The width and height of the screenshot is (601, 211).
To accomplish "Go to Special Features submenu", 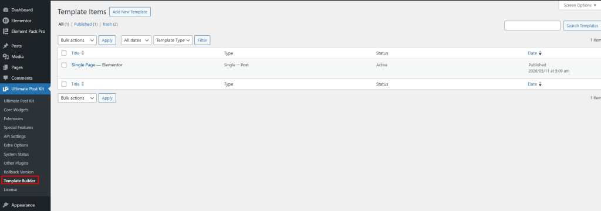I will tap(18, 128).
